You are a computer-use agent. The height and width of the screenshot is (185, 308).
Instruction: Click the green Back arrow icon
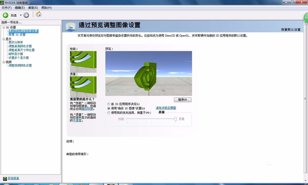click(6, 15)
